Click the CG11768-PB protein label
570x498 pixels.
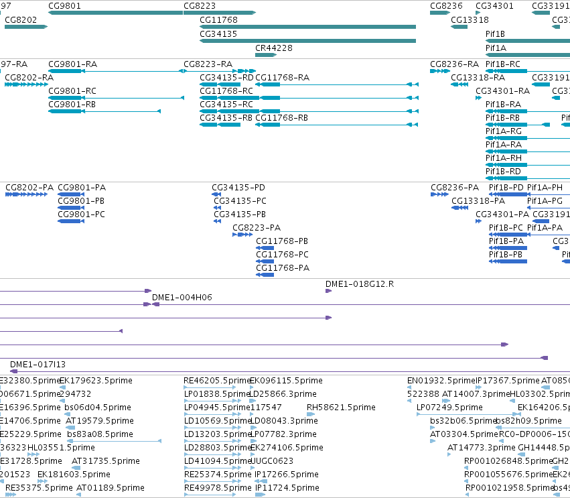coord(282,241)
